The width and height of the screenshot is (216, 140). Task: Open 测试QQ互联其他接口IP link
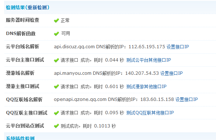coord(150,113)
